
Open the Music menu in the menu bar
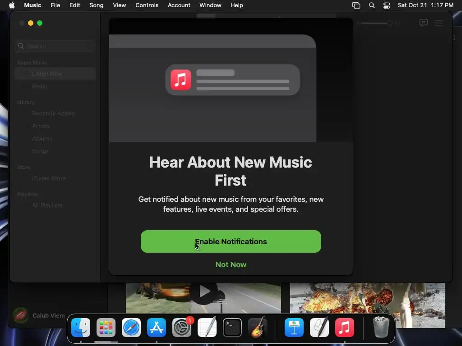tap(32, 5)
